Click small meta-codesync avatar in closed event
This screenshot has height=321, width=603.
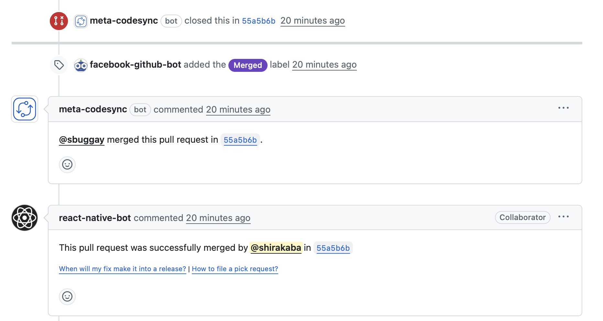click(81, 21)
